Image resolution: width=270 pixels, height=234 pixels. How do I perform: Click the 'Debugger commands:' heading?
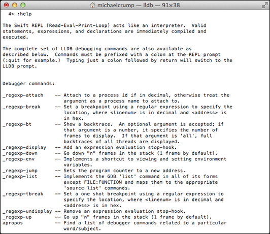pyautogui.click(x=28, y=84)
